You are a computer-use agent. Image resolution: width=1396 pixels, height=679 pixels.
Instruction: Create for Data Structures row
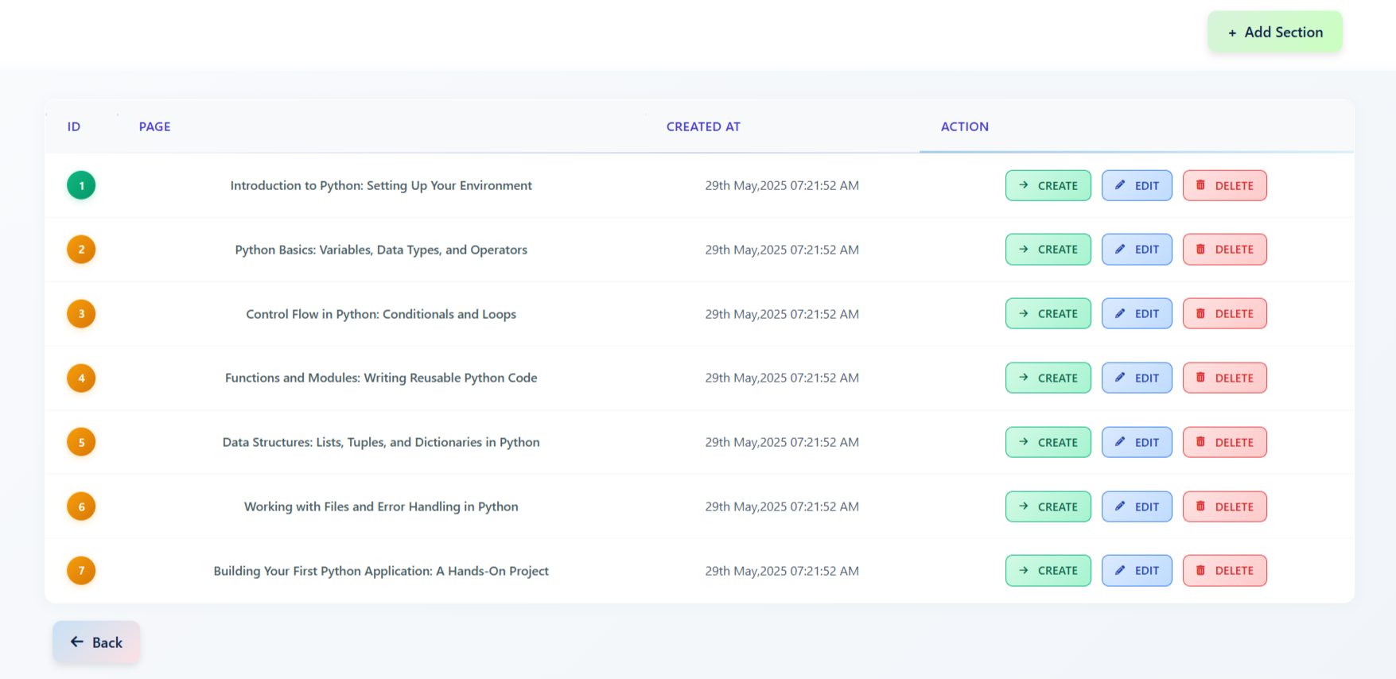point(1048,442)
